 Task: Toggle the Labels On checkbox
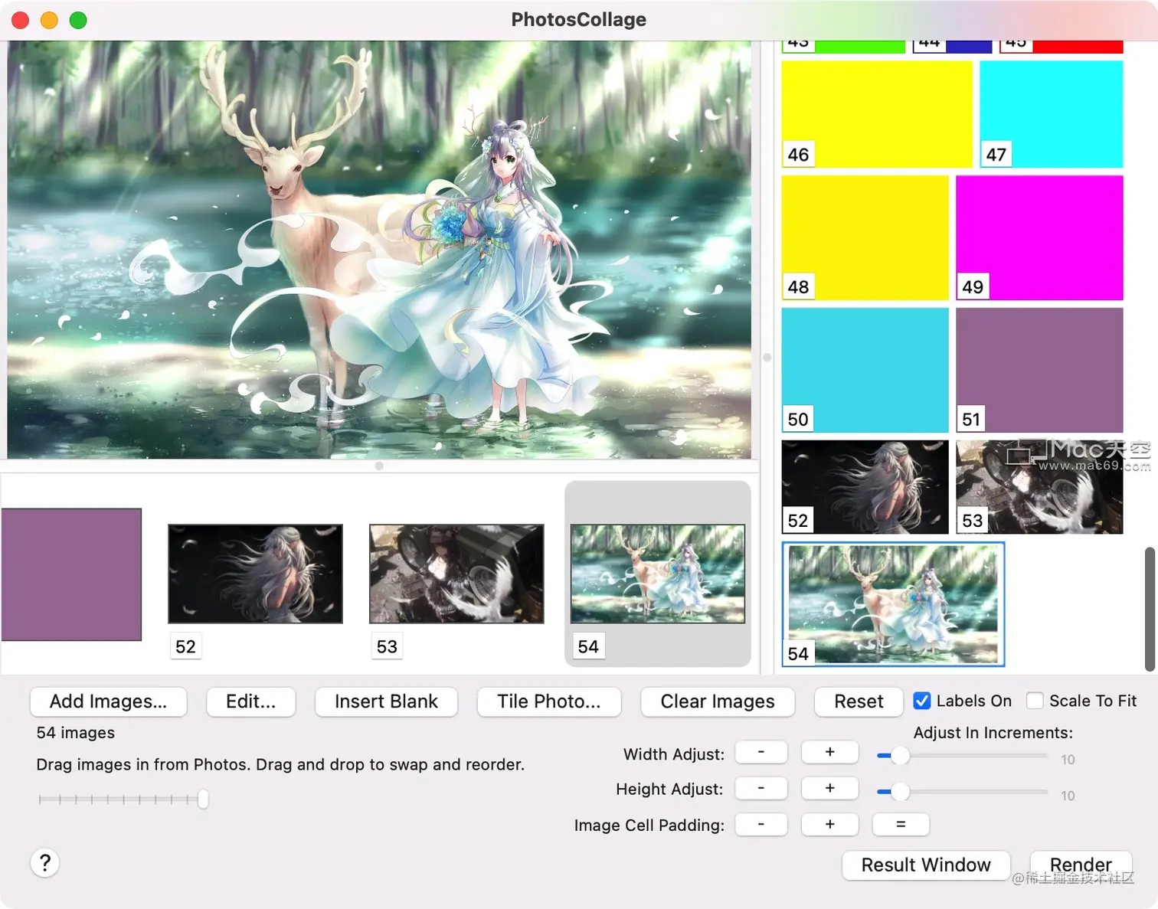(x=922, y=701)
